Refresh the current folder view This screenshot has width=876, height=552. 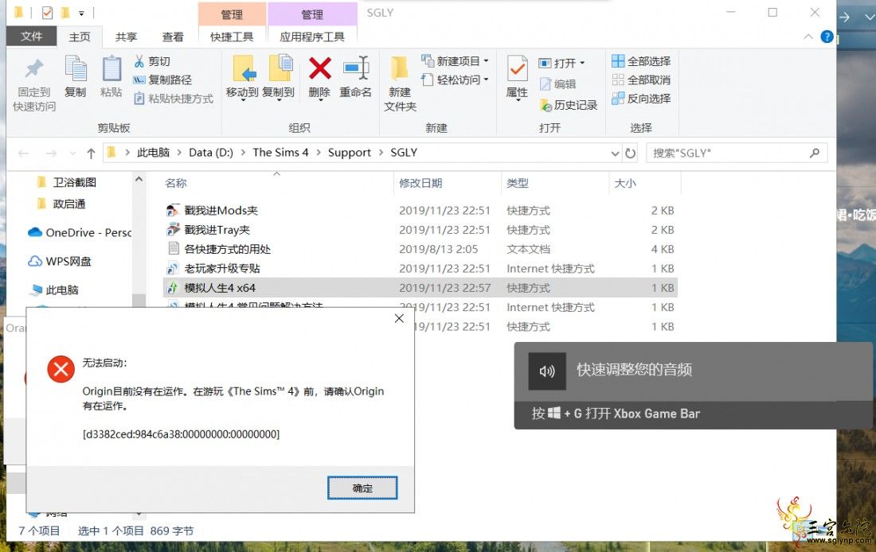tap(631, 153)
